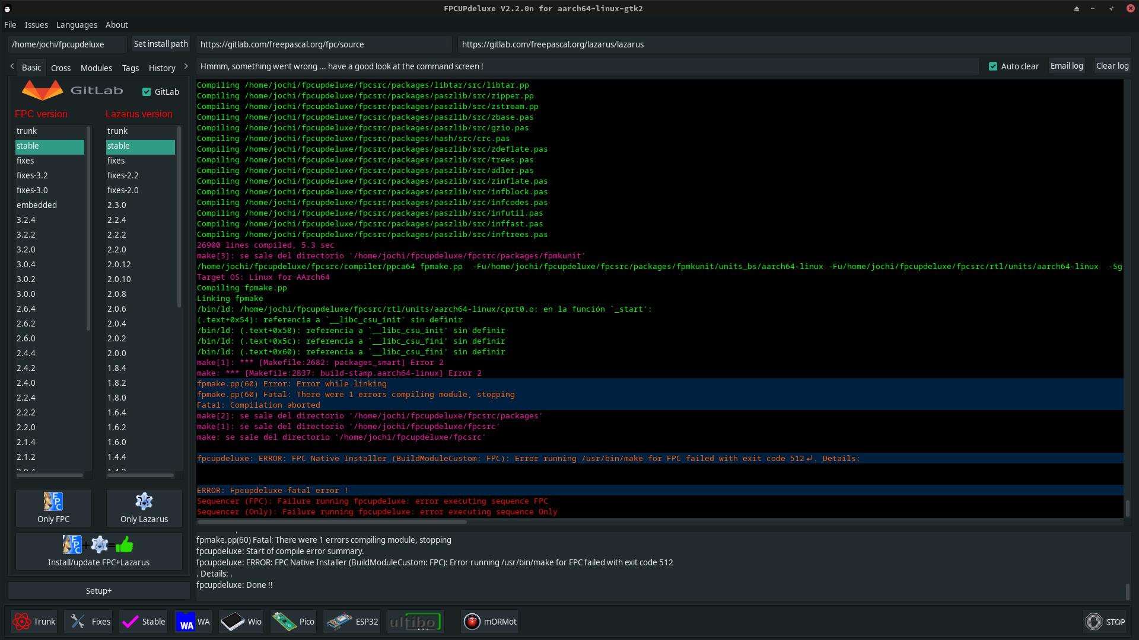1139x640 pixels.
Task: Click the Lazarus source URL field
Action: pos(794,44)
